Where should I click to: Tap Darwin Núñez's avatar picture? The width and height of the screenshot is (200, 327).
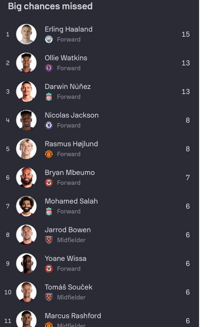[x=26, y=92]
